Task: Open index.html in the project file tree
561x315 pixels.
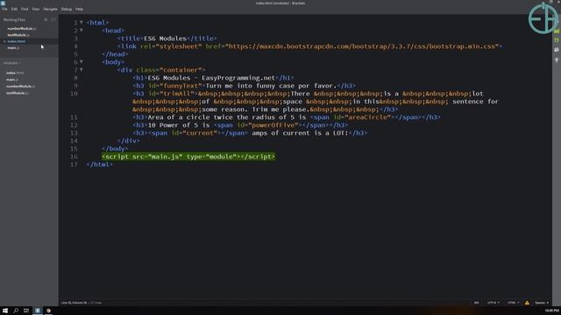Action: tap(15, 73)
